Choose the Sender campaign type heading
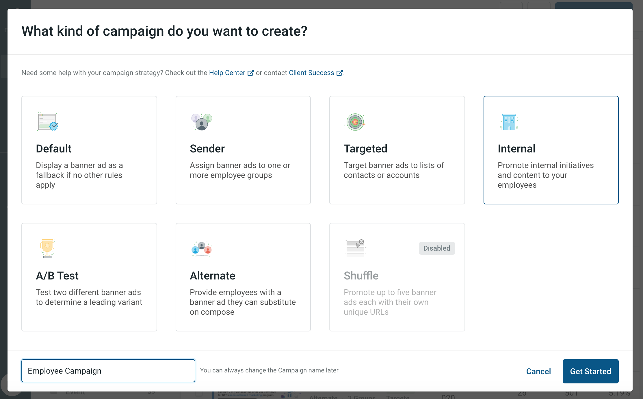The image size is (643, 399). pyautogui.click(x=207, y=149)
